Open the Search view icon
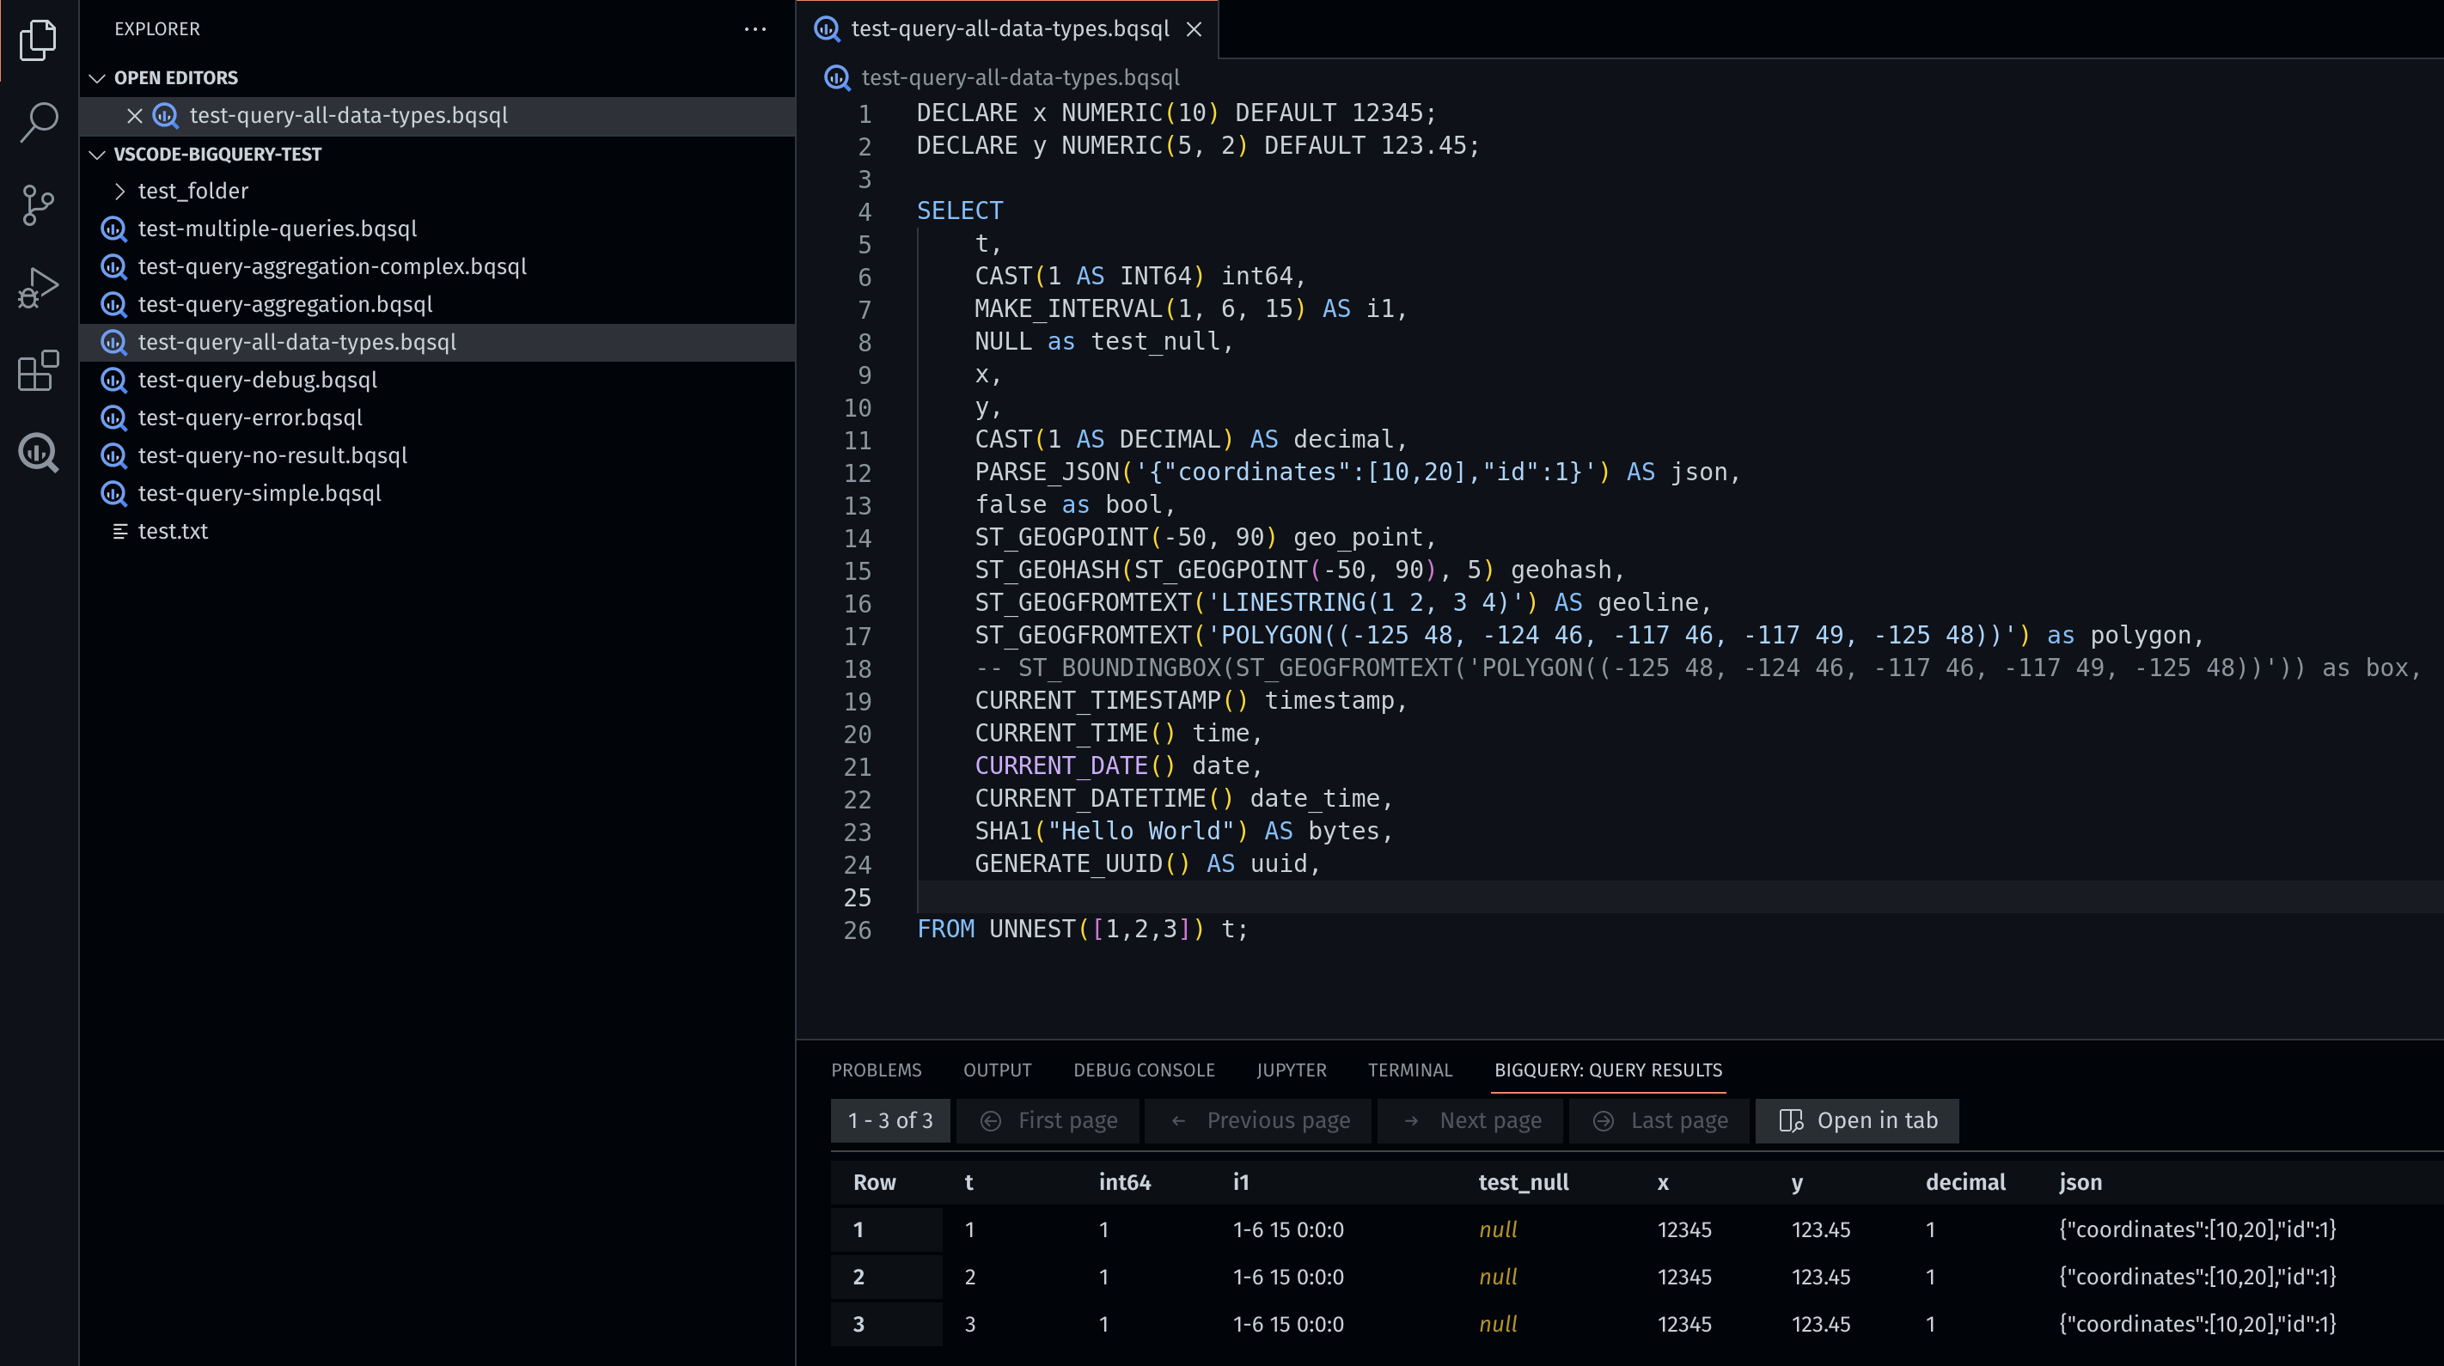This screenshot has width=2444, height=1366. tap(38, 121)
